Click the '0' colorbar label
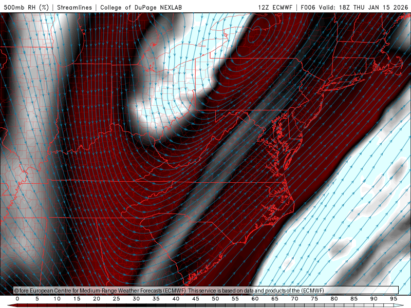Screen dimensions: 411x308 pyautogui.click(x=17, y=299)
